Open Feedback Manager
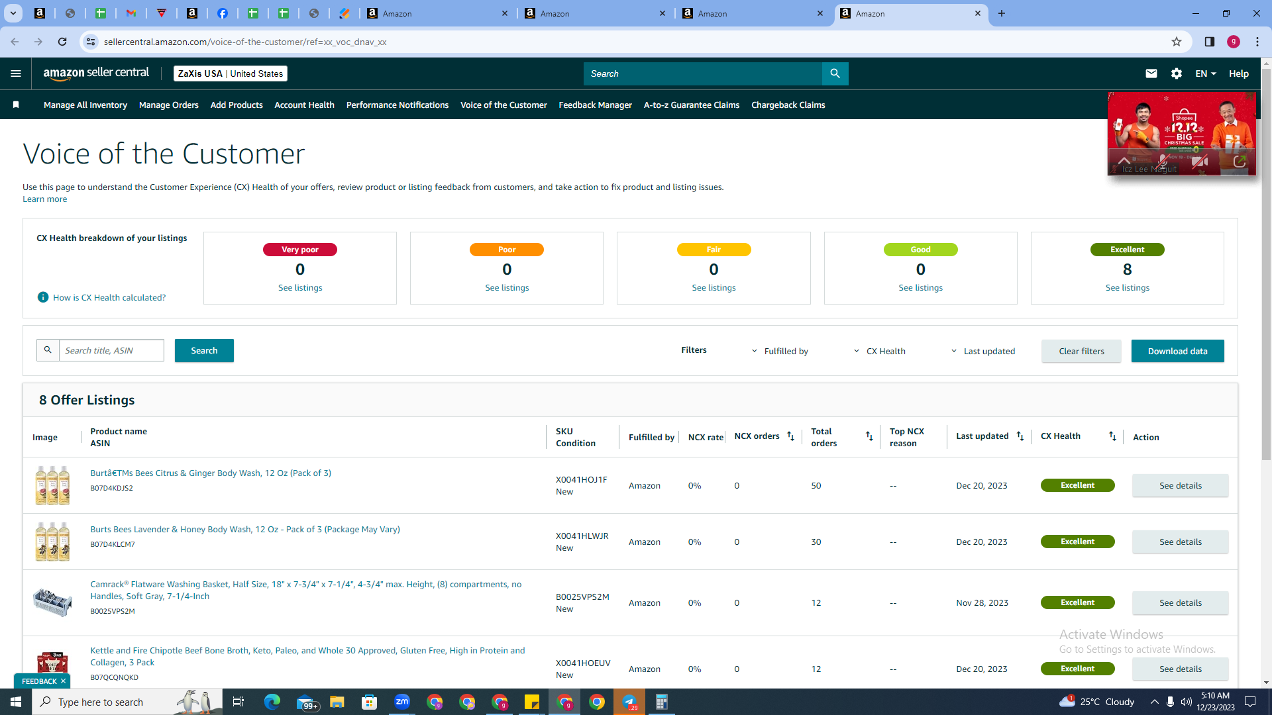This screenshot has width=1272, height=715. [x=595, y=105]
